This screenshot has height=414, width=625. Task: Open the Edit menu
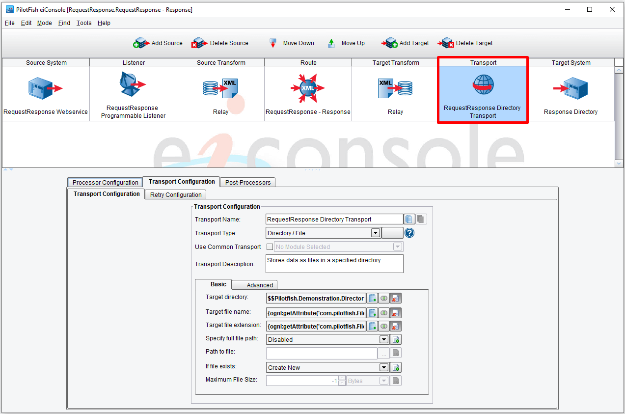click(26, 23)
